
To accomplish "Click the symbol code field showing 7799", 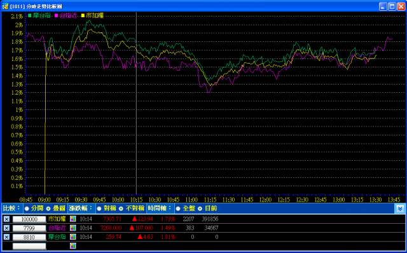I will [x=29, y=228].
